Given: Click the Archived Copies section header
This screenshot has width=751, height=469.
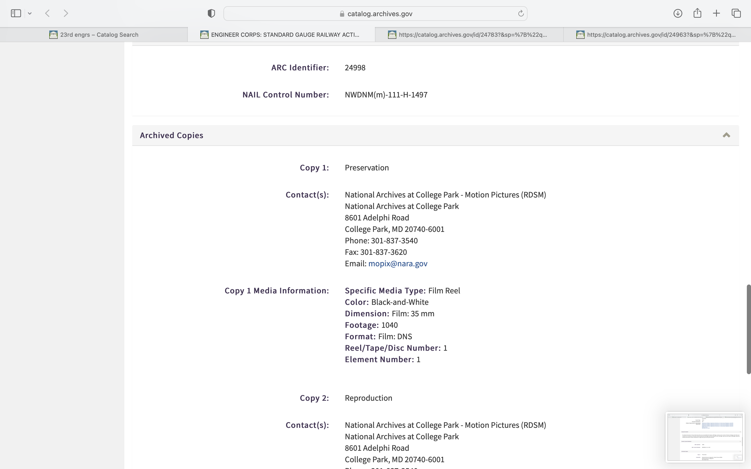Looking at the screenshot, I should 172,135.
